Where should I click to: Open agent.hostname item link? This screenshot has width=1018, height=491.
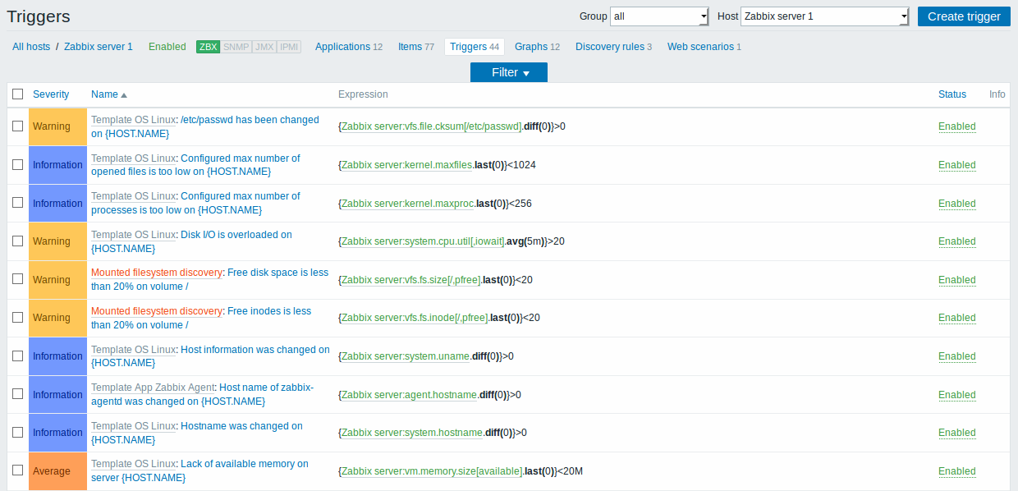(409, 395)
